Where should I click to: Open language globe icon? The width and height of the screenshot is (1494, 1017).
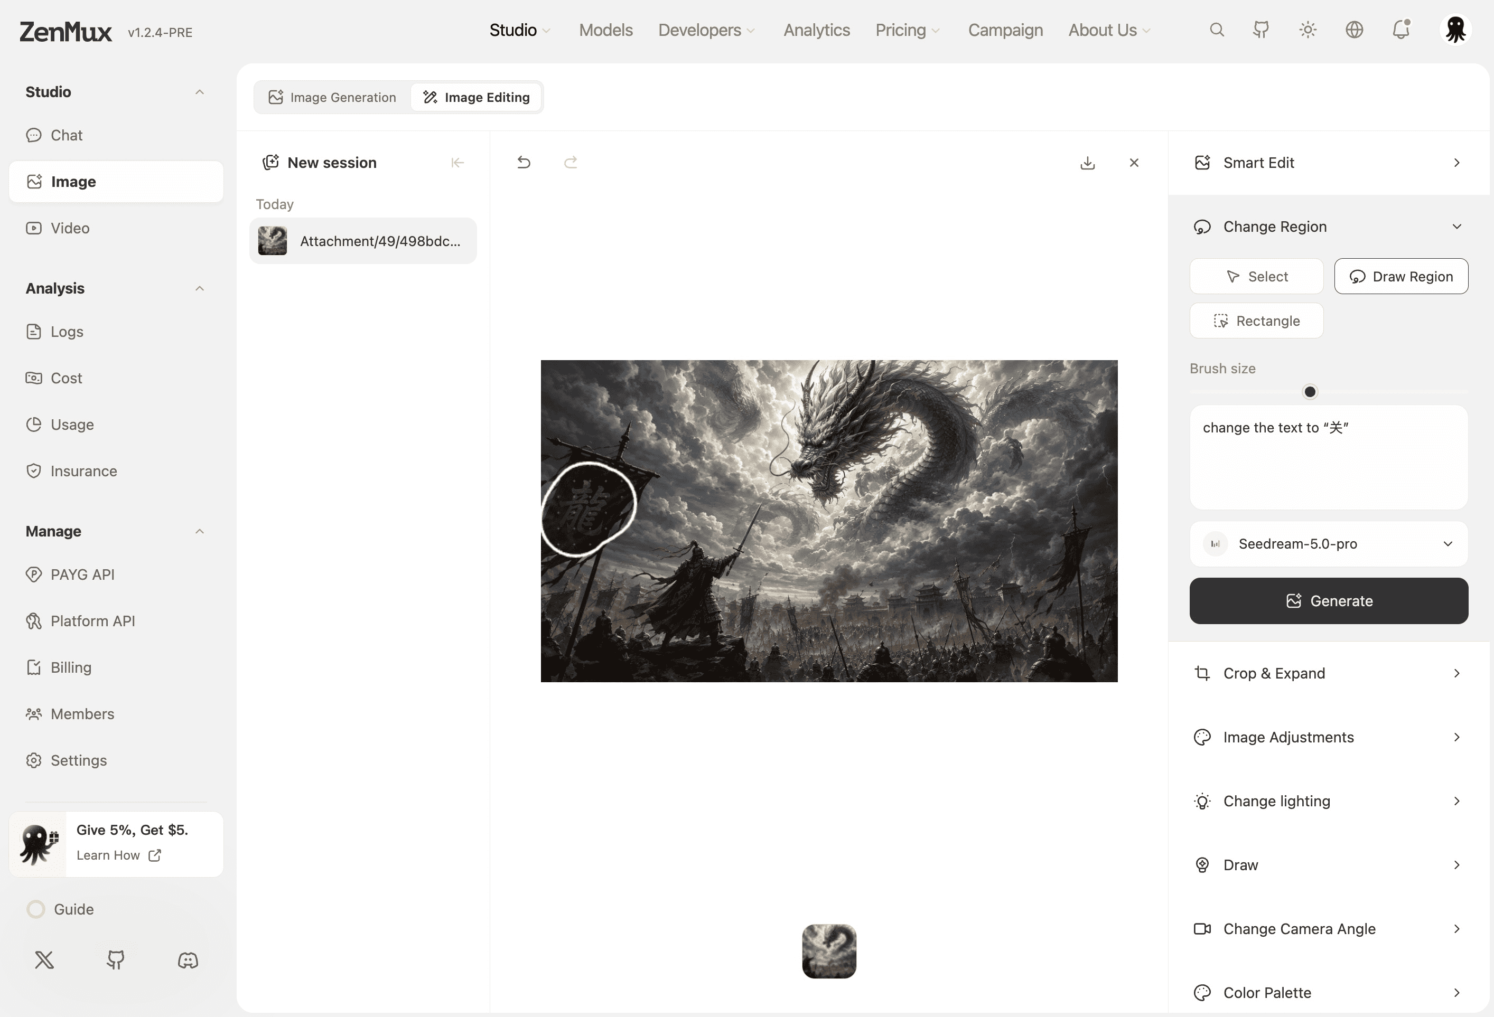pos(1355,30)
